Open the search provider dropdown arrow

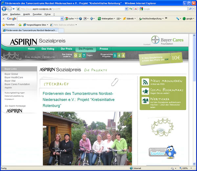(194, 9)
